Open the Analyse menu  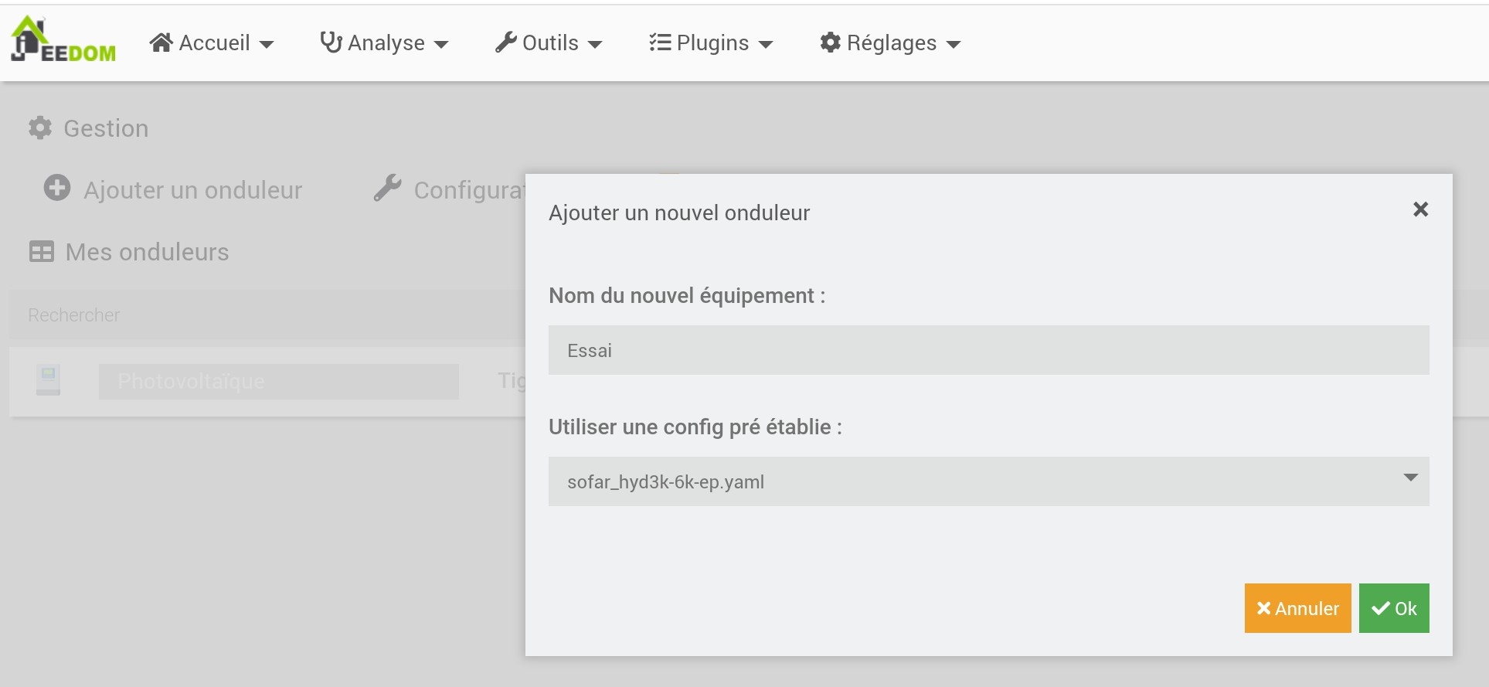[x=384, y=43]
